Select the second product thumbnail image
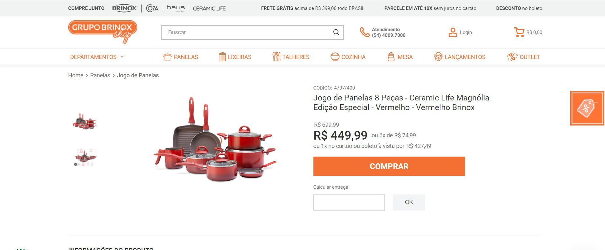 click(85, 157)
